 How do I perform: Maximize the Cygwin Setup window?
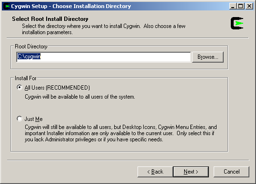tap(241, 6)
